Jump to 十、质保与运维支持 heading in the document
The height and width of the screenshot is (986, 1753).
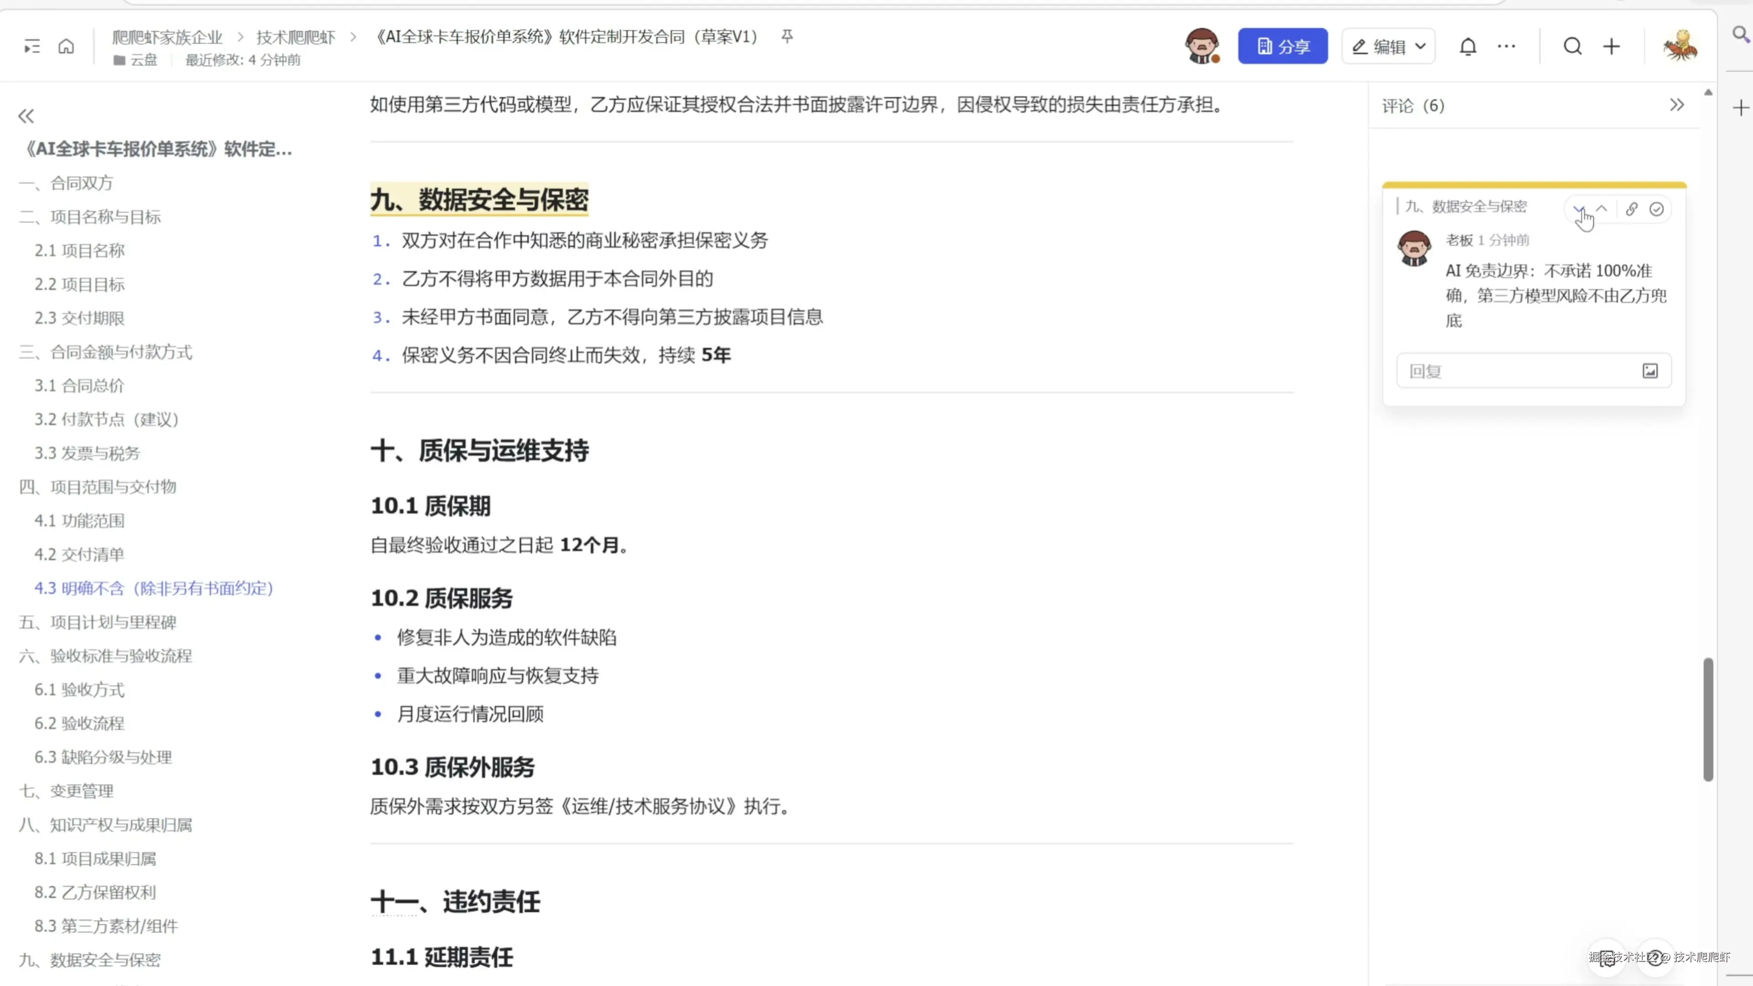(x=480, y=451)
